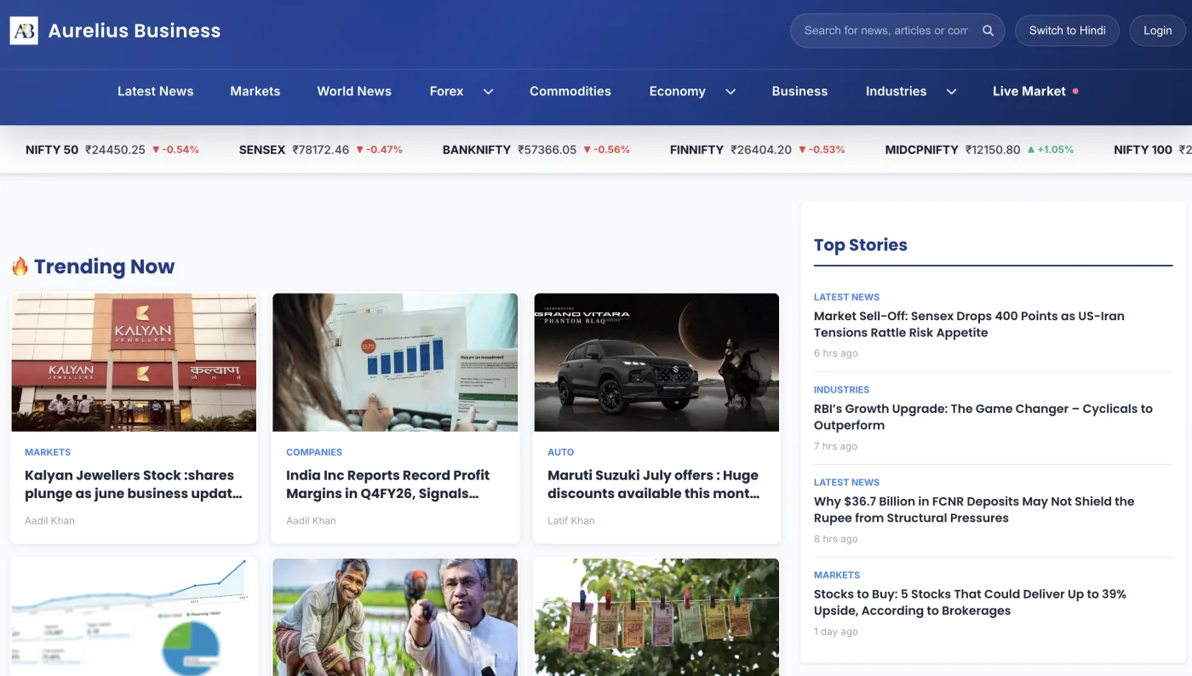
Task: Open the Markets navigation item
Action: click(255, 91)
